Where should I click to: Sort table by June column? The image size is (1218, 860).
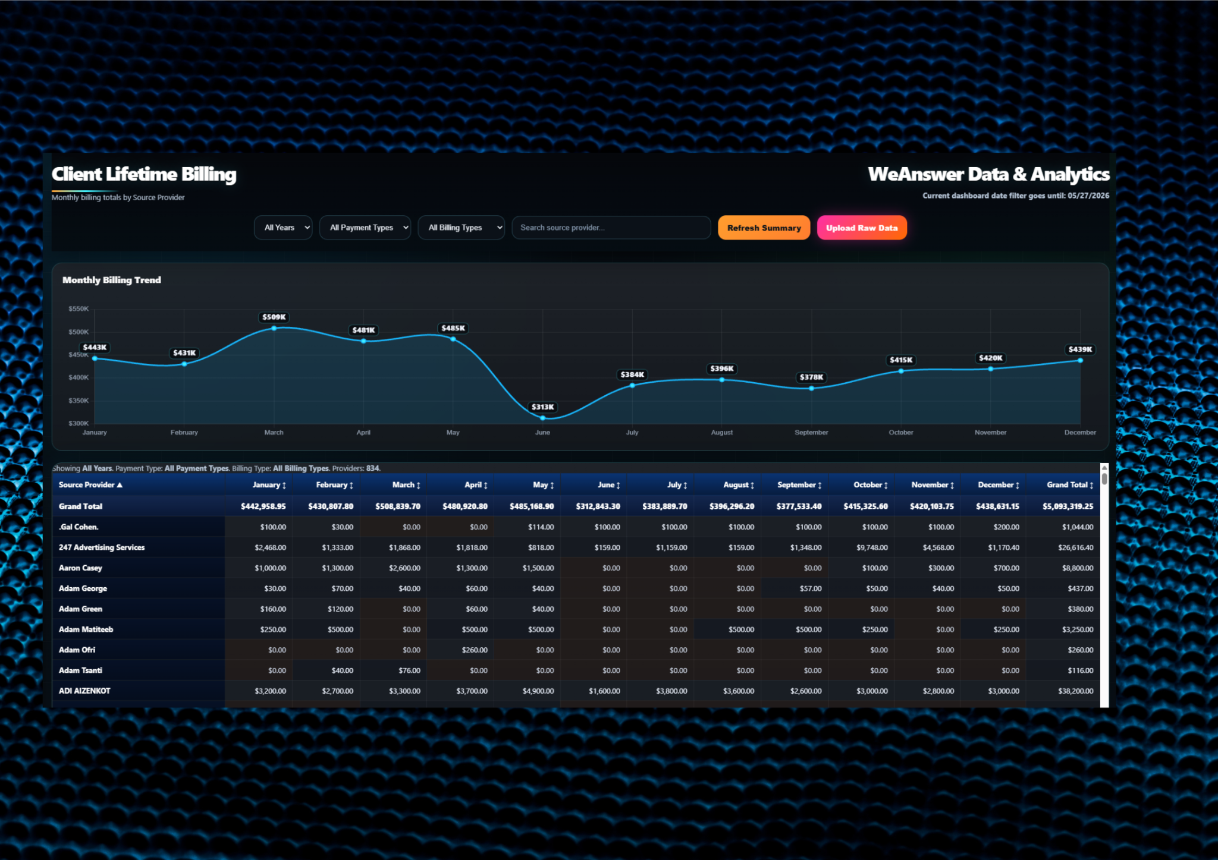(x=609, y=485)
